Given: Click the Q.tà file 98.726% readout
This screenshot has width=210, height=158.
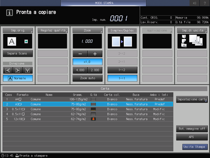Looking at the screenshot, I should coord(192,22).
